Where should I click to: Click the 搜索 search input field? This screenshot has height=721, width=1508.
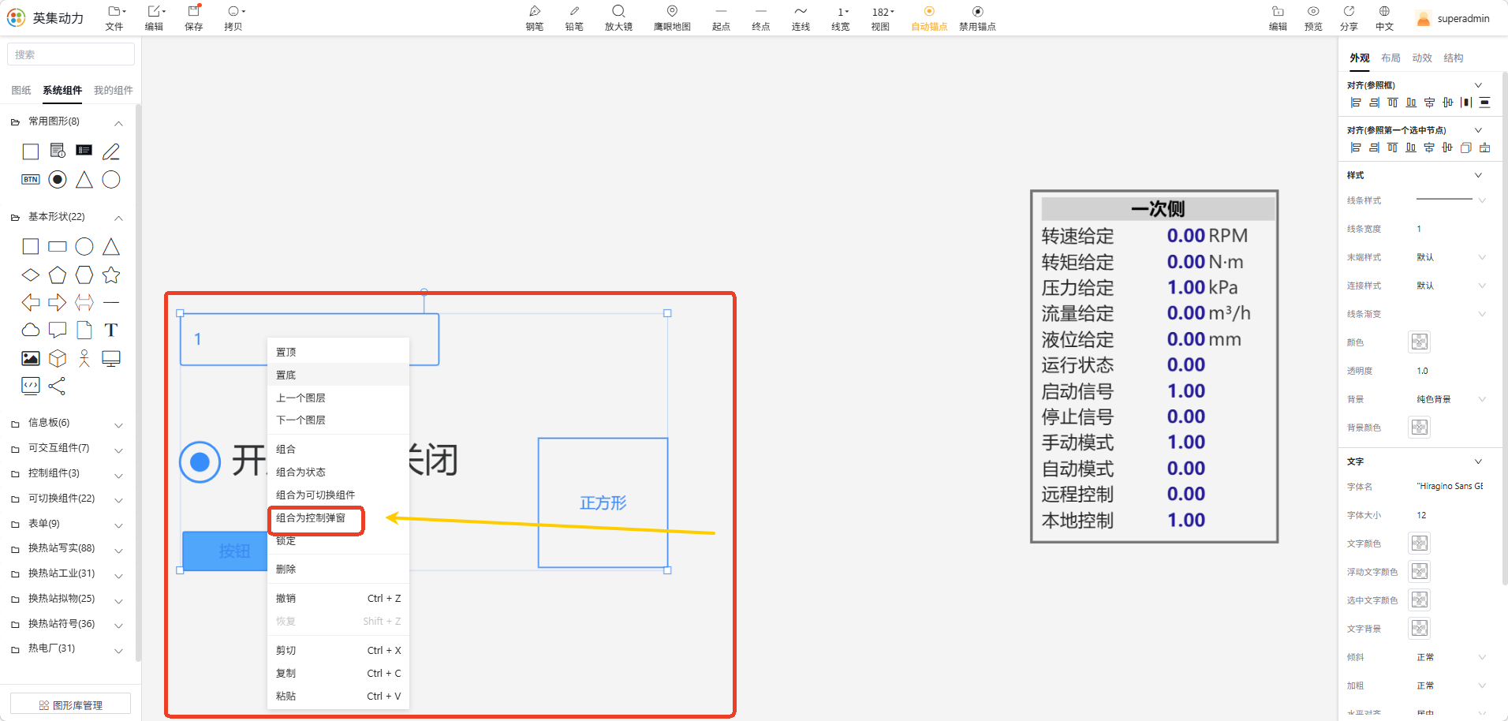click(x=71, y=54)
